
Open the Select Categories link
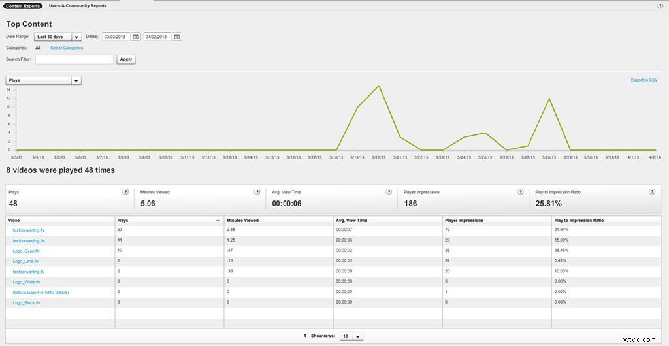click(67, 48)
